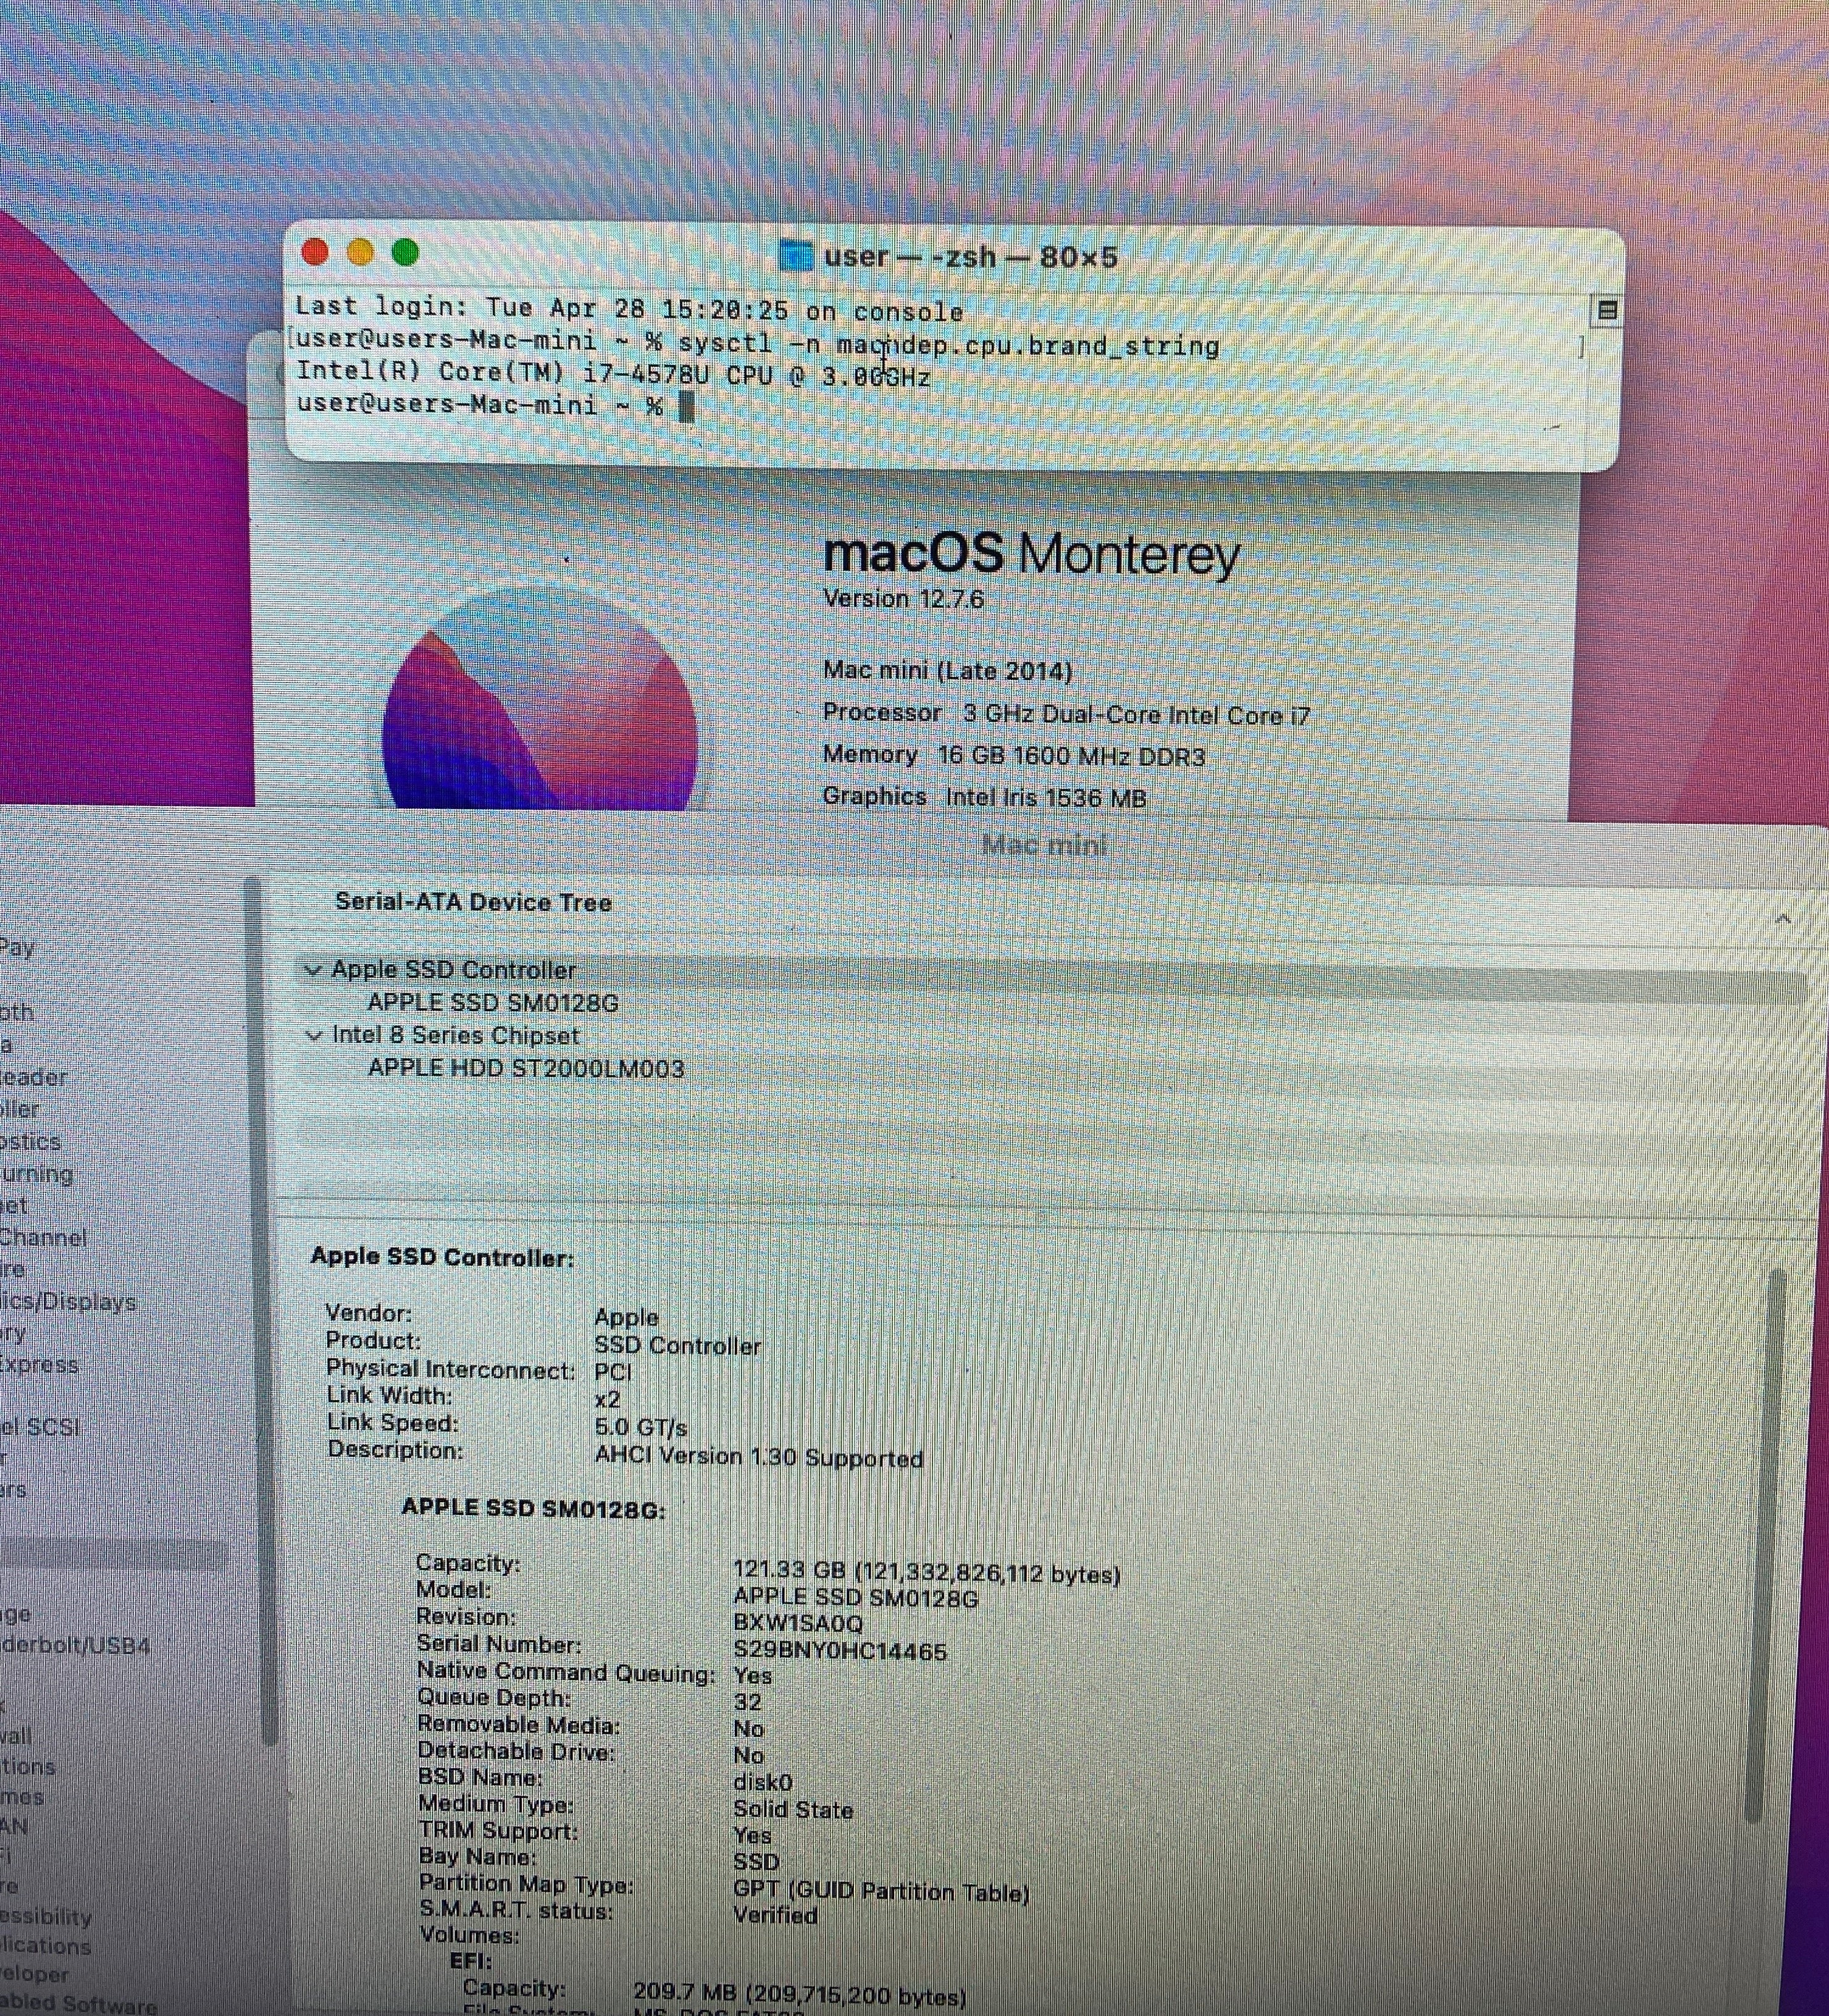The image size is (1829, 2016).
Task: Click AHCI Version 1.30 Supported description
Action: pos(759,1457)
